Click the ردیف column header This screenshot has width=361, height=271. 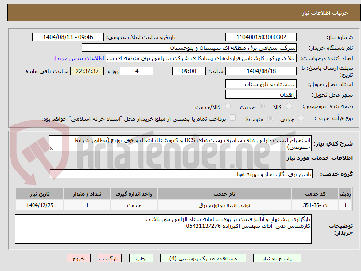coord(345,194)
